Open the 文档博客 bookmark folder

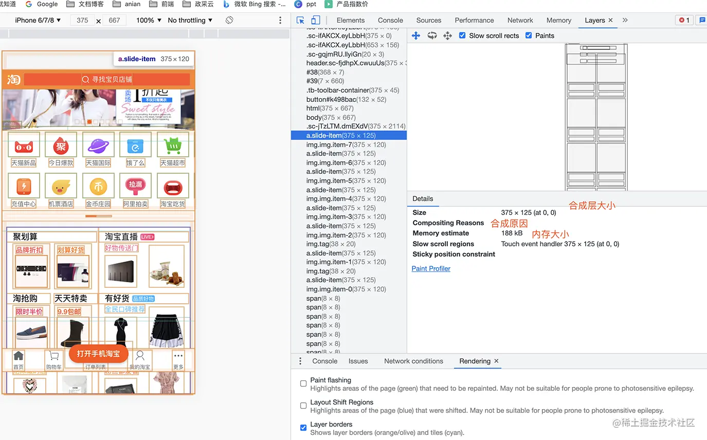85,4
